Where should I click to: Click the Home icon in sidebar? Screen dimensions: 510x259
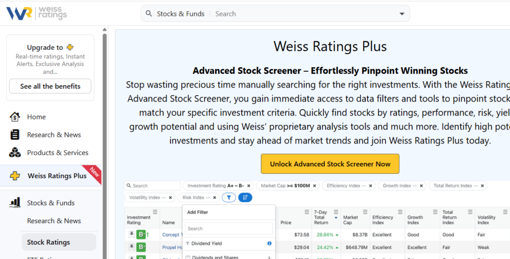pyautogui.click(x=15, y=117)
